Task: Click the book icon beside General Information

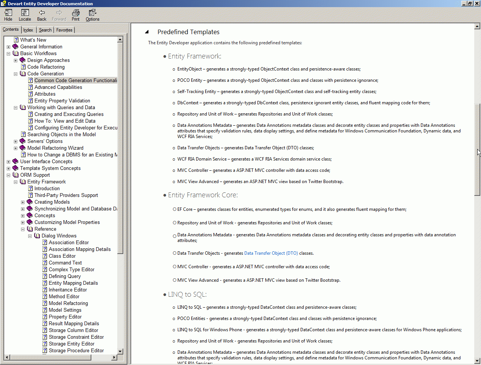Action: click(15, 47)
